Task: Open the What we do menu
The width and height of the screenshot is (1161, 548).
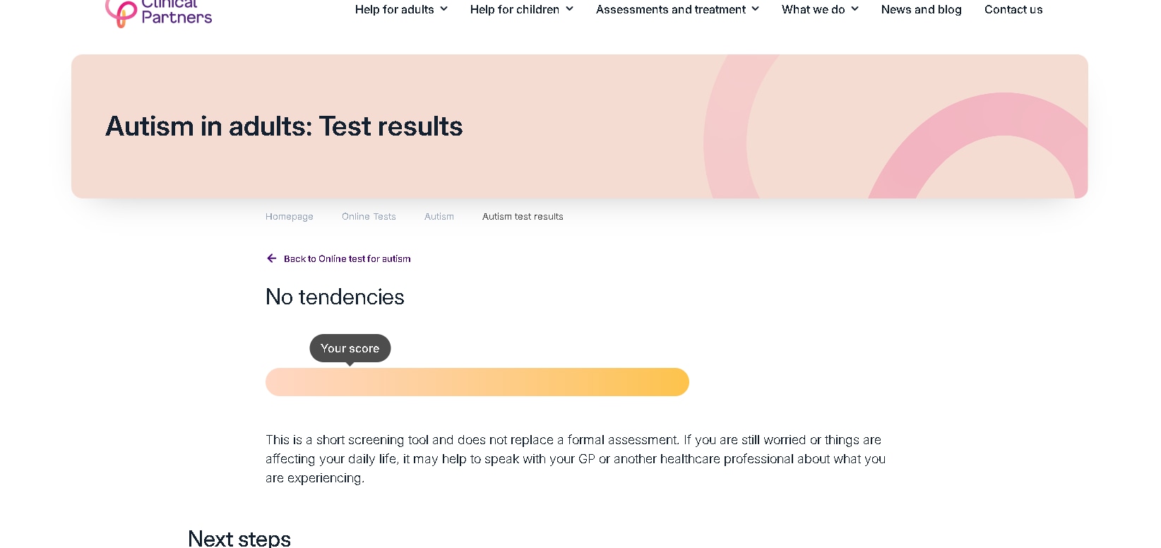Action: pos(813,9)
